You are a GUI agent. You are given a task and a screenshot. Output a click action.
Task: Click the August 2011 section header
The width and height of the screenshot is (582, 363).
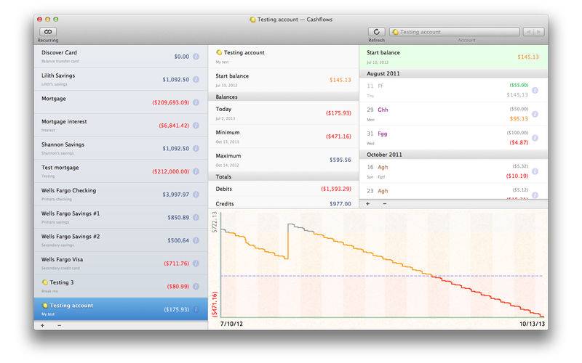(453, 73)
